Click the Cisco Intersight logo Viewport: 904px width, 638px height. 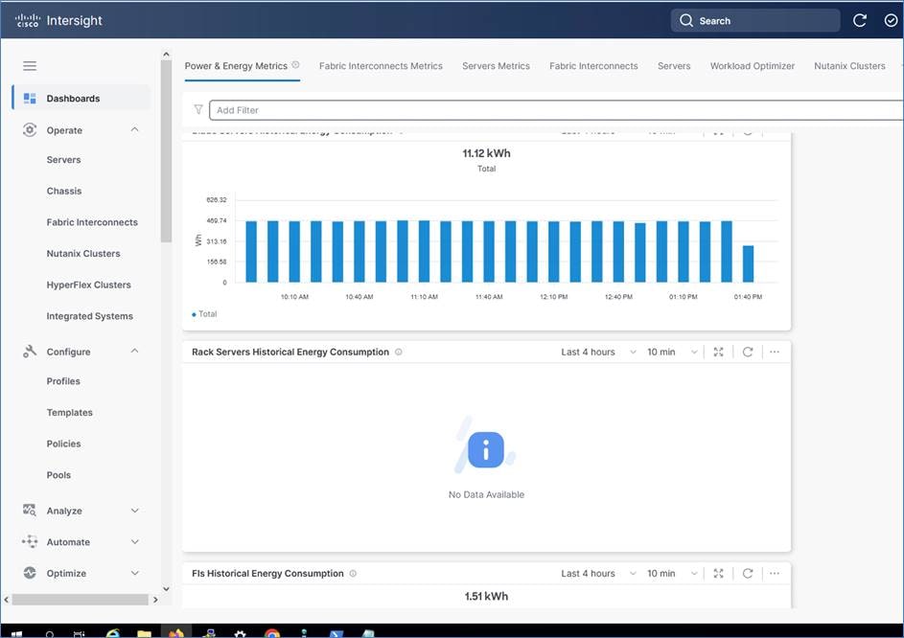(58, 21)
